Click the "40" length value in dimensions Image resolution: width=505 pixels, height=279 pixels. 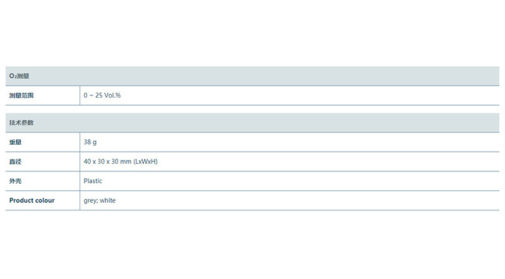point(87,162)
